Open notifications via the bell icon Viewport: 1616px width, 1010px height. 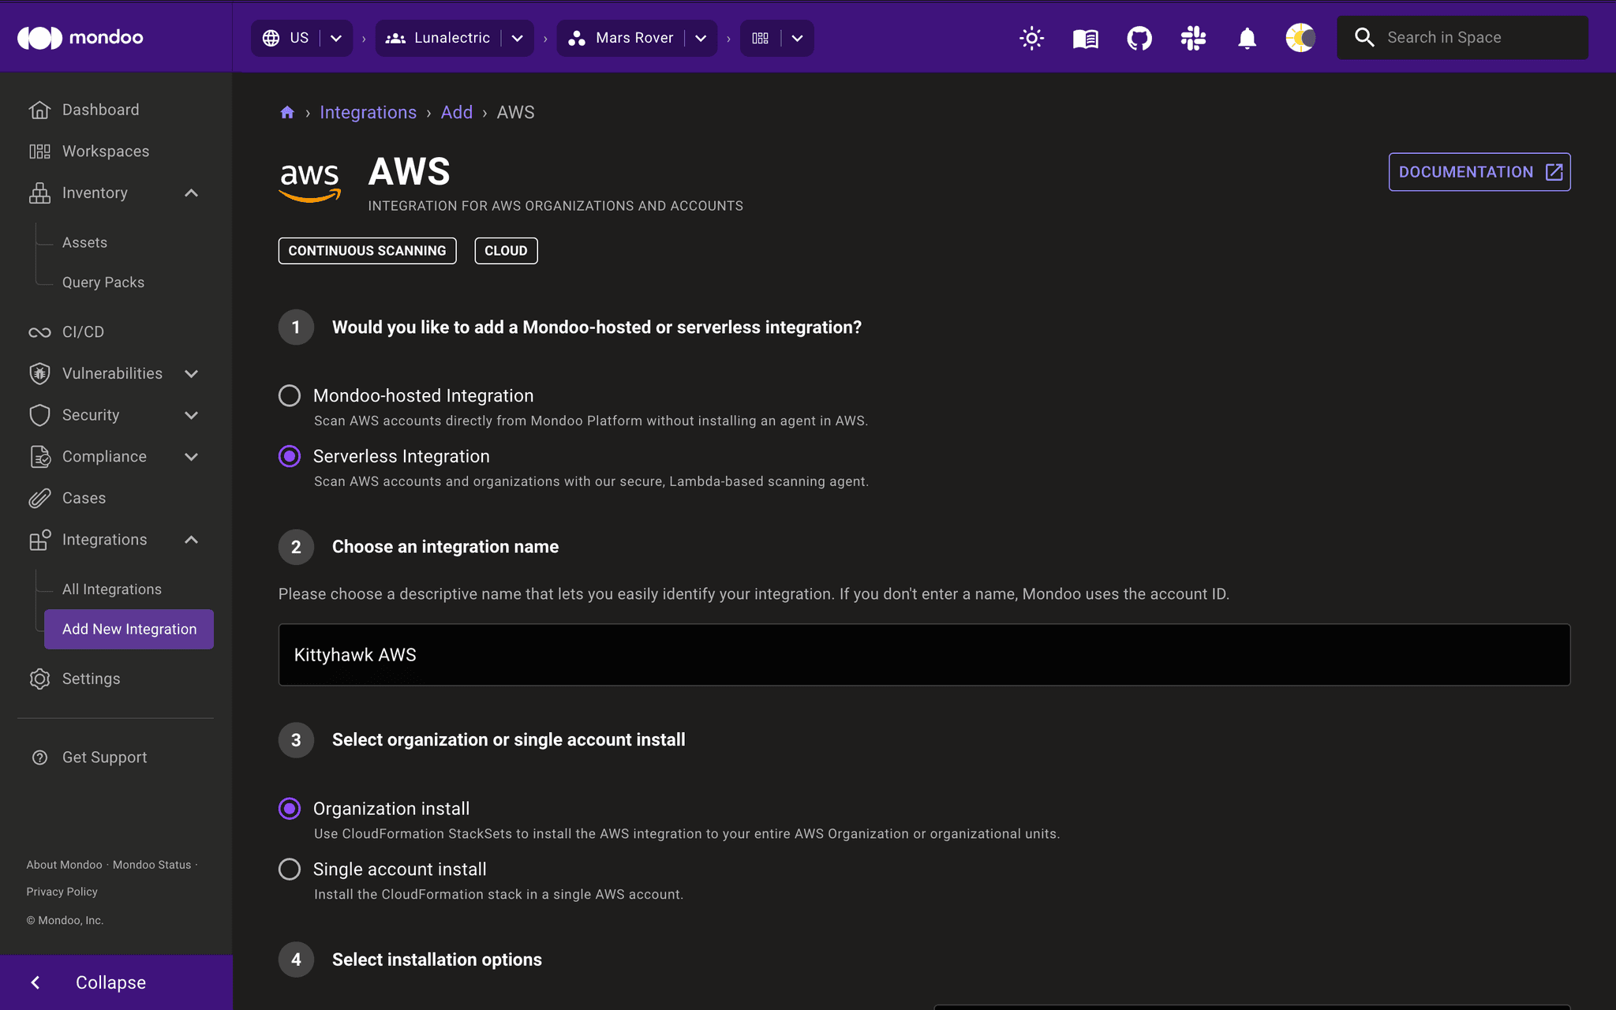pos(1247,37)
